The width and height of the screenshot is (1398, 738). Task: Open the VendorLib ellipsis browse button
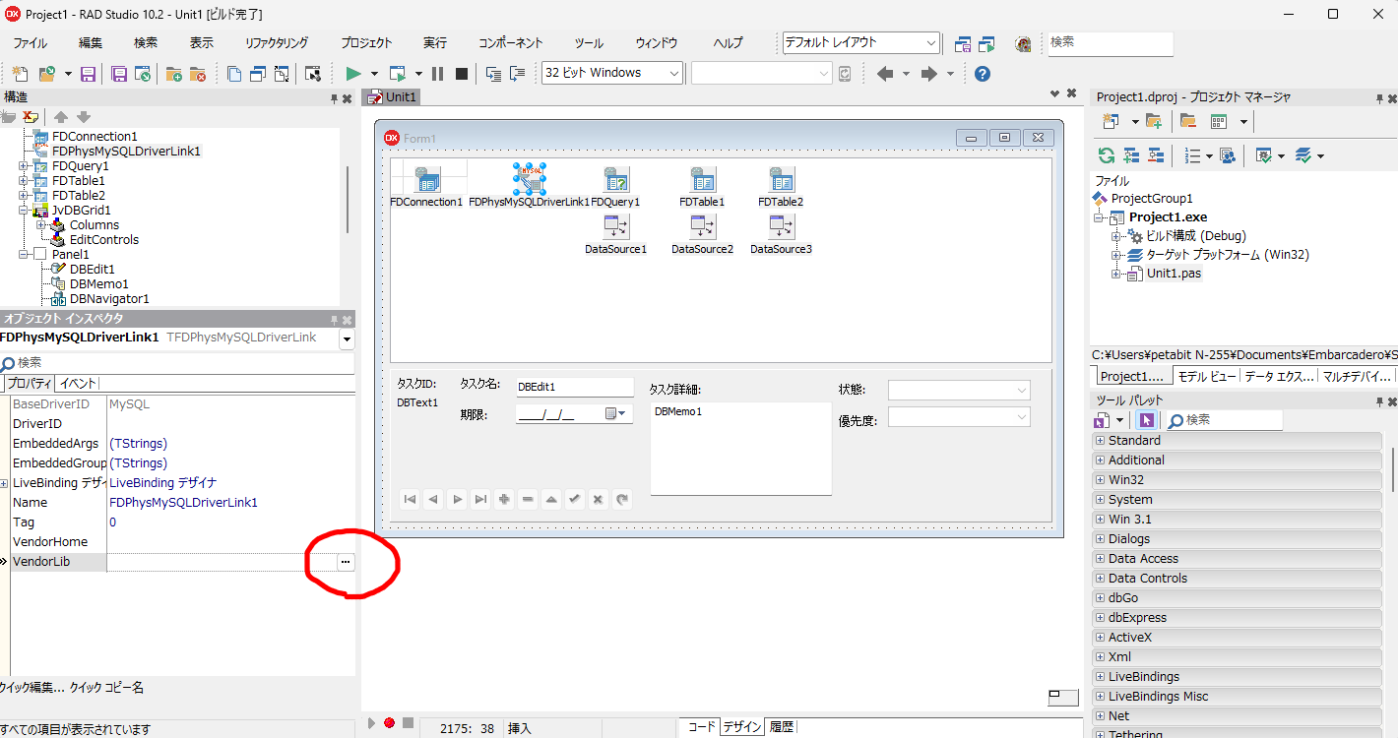coord(345,561)
